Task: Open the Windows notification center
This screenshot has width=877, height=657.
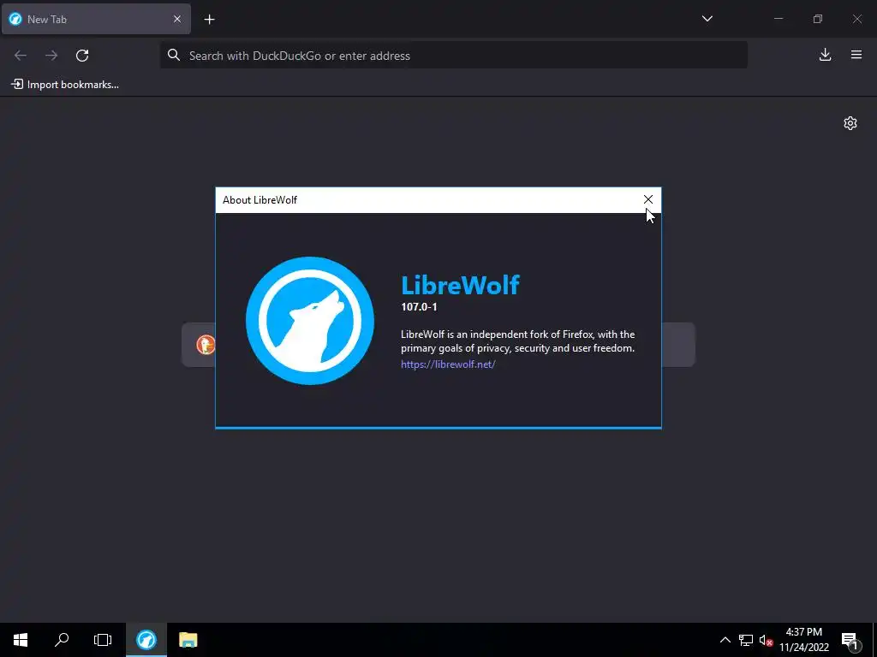Action: click(x=850, y=640)
